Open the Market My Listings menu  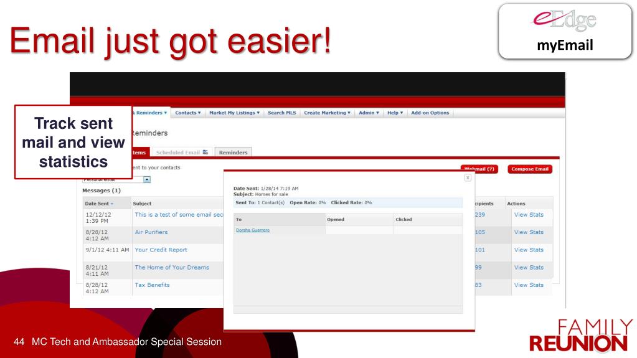(234, 113)
